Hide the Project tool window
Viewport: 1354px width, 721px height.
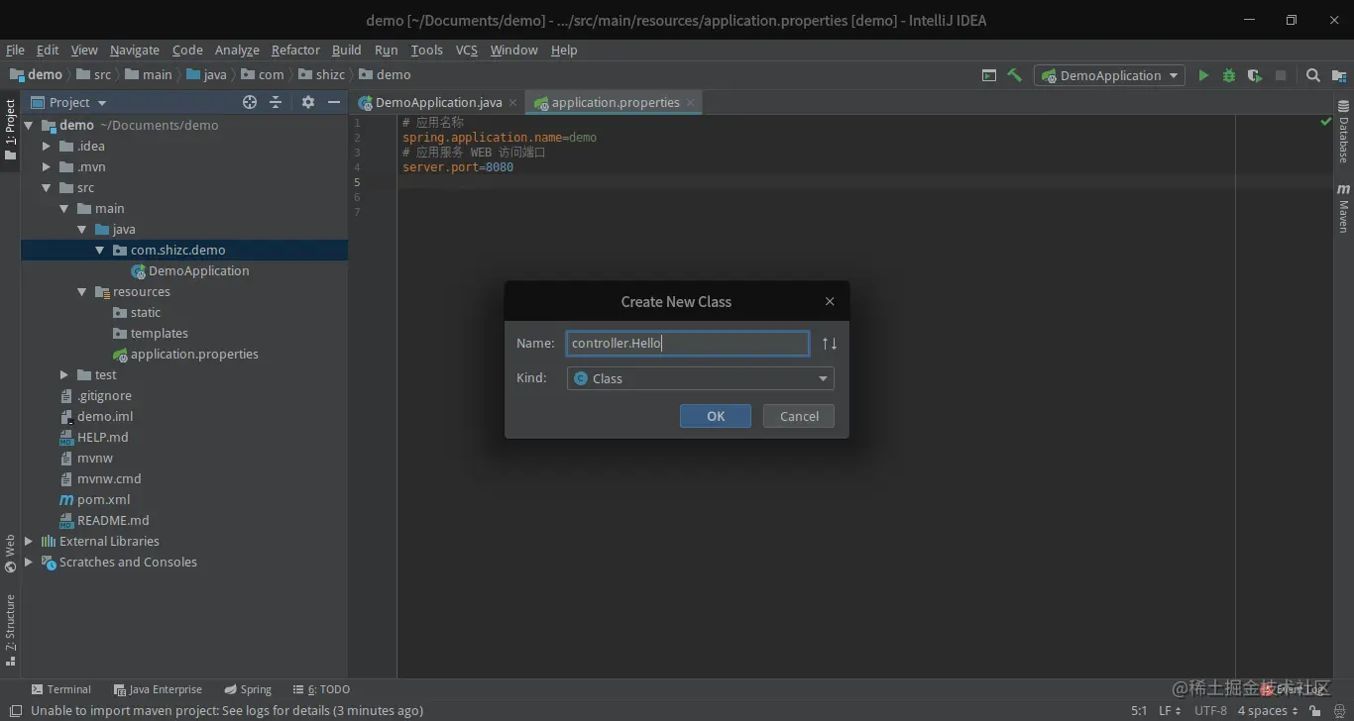334,102
